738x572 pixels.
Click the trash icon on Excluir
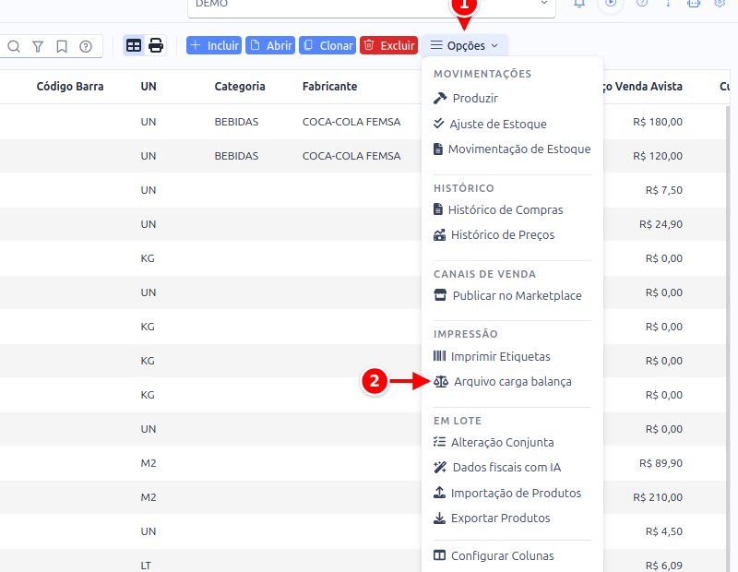coord(369,45)
